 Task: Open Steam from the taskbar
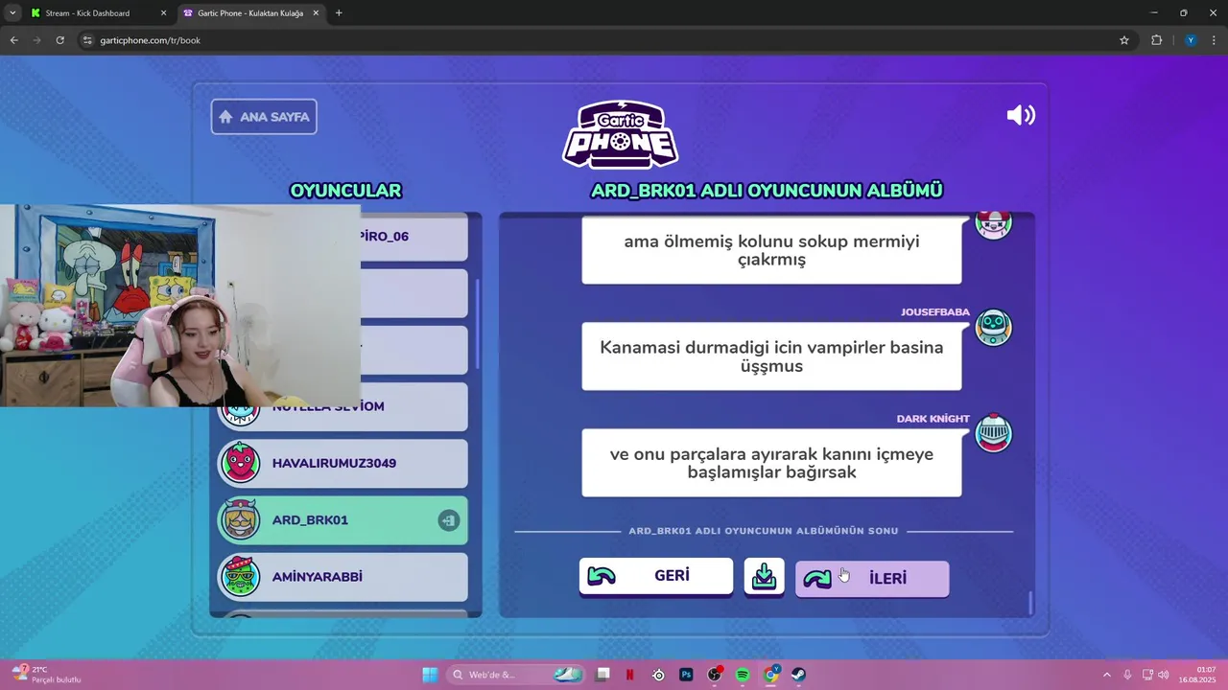coord(798,675)
